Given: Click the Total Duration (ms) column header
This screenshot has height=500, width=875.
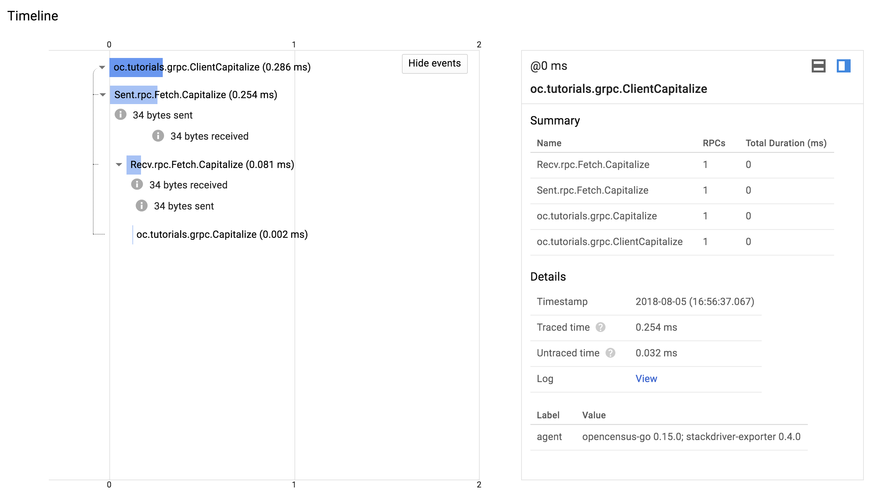Looking at the screenshot, I should [786, 143].
